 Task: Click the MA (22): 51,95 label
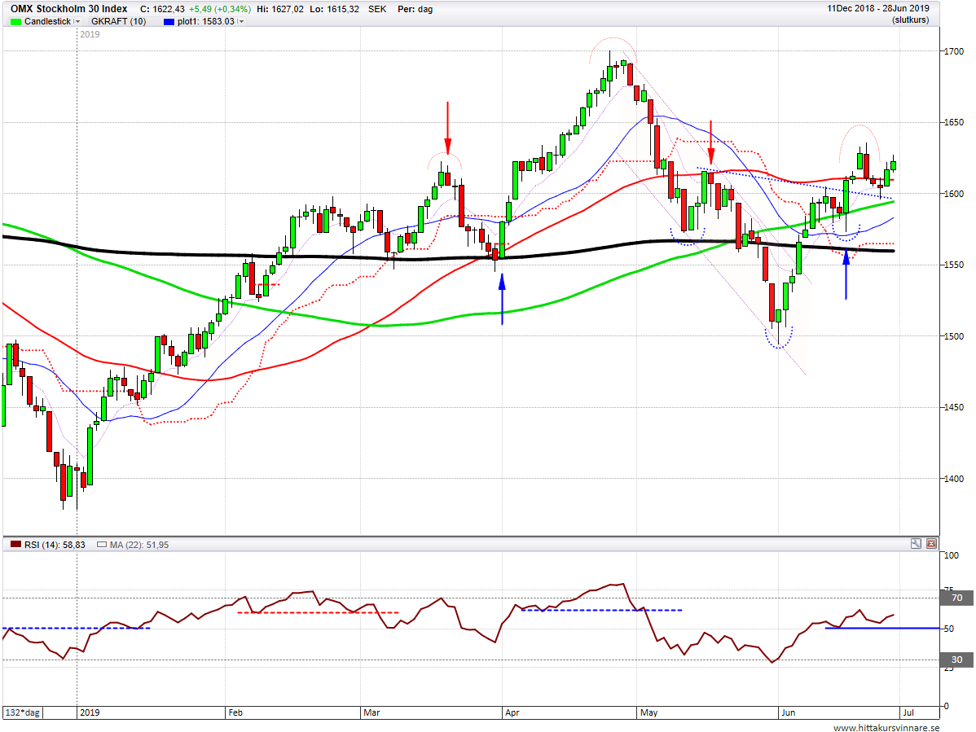tap(139, 545)
